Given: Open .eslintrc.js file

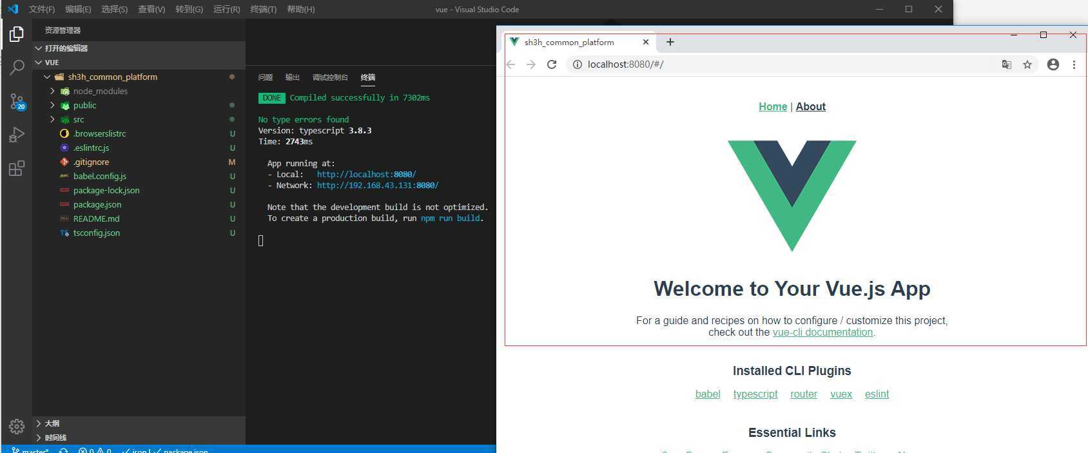Looking at the screenshot, I should click(x=91, y=148).
